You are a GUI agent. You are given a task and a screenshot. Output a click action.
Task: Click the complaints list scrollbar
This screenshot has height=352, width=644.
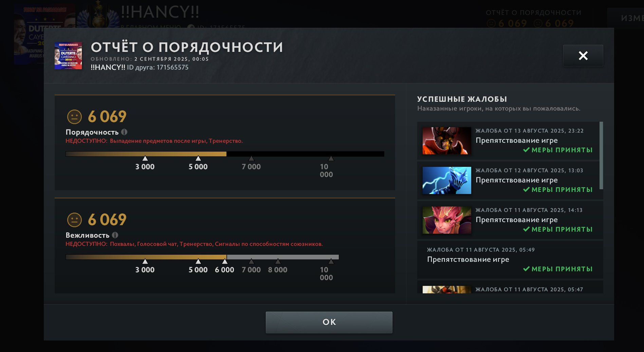[601, 155]
